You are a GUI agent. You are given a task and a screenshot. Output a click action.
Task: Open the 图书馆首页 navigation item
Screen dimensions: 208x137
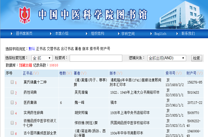pos(24,34)
